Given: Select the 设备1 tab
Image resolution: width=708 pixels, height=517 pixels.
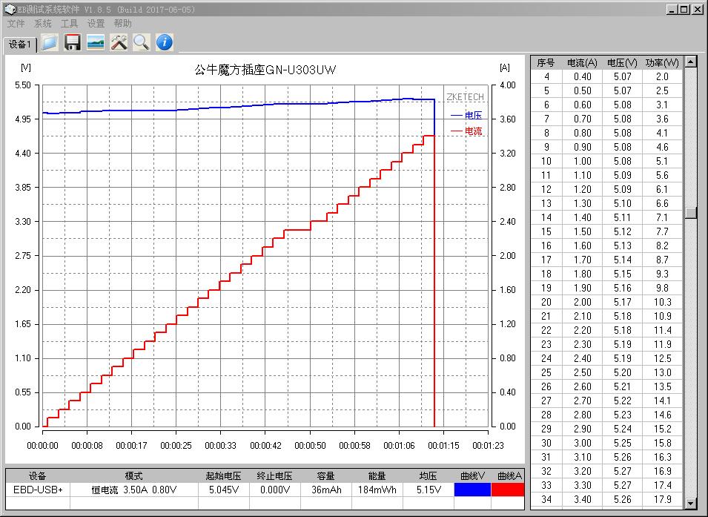Looking at the screenshot, I should (x=20, y=45).
